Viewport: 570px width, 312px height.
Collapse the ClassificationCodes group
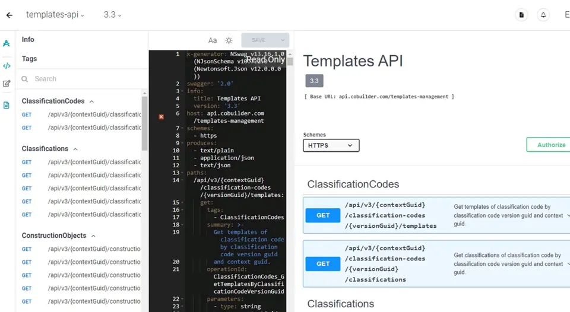click(91, 101)
